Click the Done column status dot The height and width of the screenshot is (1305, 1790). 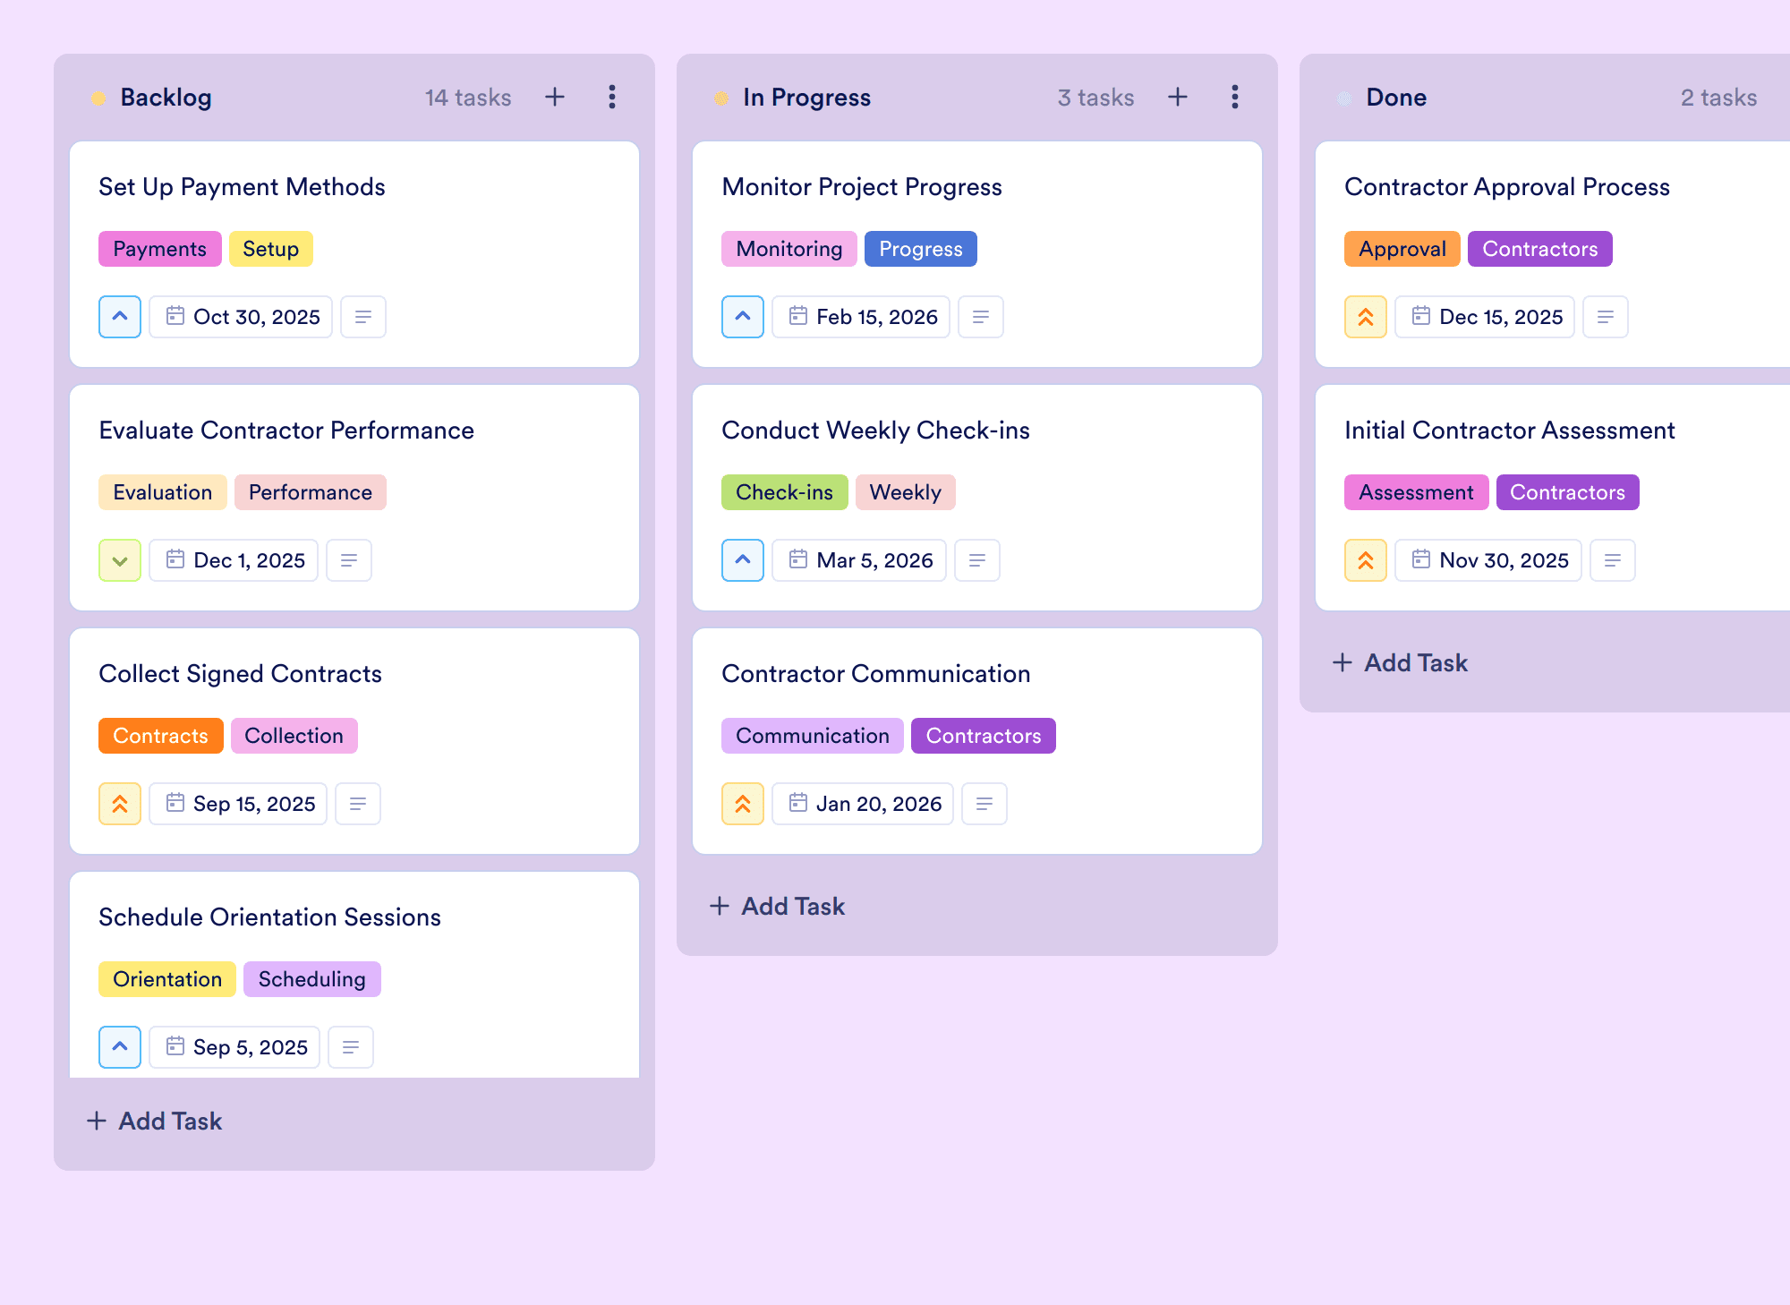1344,98
